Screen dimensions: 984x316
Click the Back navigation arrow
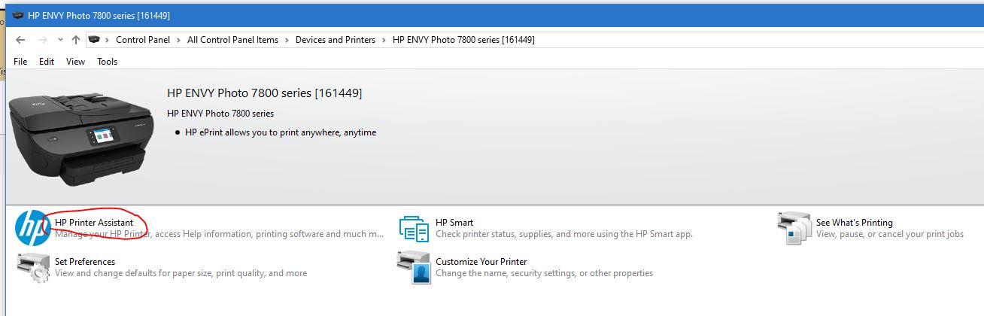tap(20, 40)
